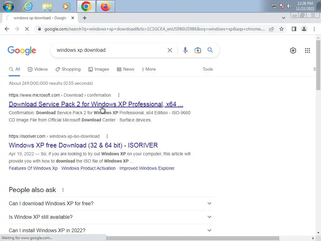Click the vertical scrollbar thumb
The image size is (321, 241).
tap(318, 65)
